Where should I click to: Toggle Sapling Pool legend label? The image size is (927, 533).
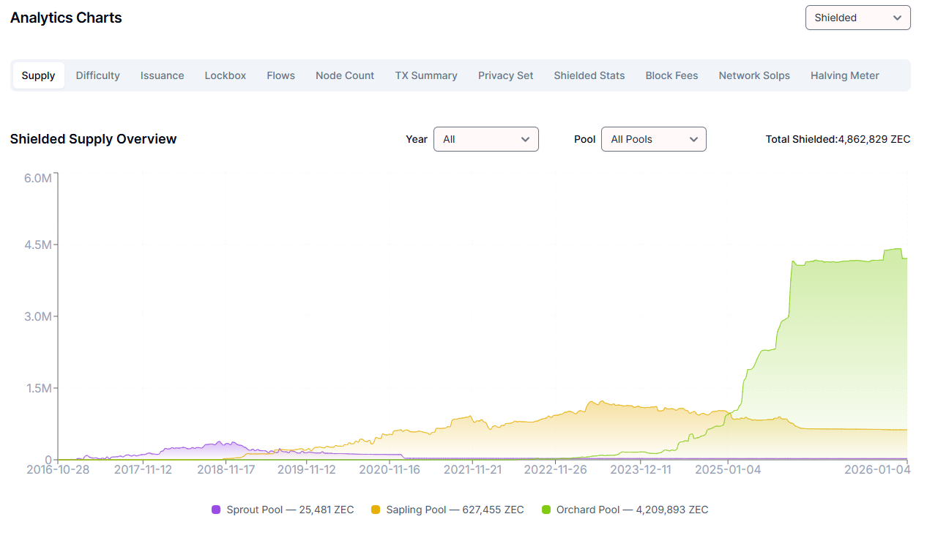tap(455, 510)
